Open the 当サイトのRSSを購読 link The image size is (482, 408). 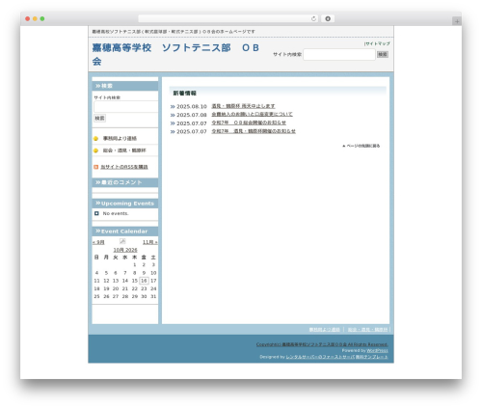coord(124,167)
